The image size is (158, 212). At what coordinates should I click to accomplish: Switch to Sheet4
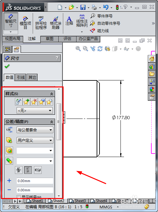coord(99,201)
